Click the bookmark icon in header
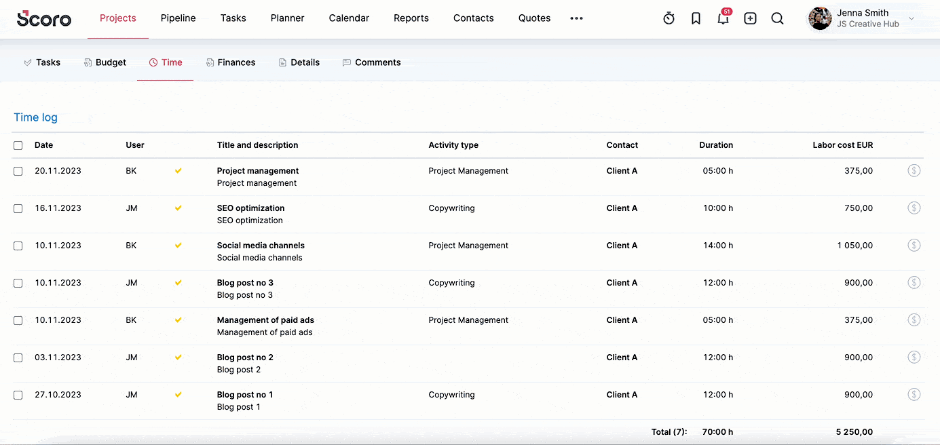 tap(696, 19)
